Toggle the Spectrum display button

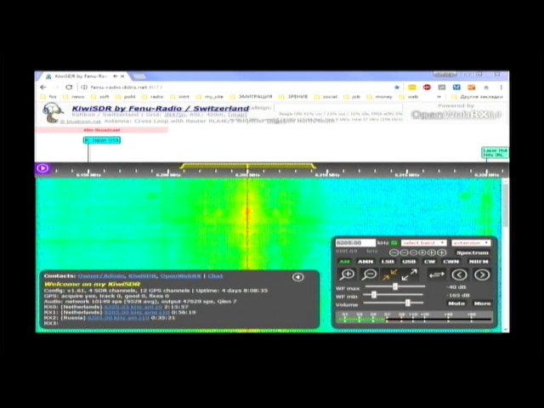(x=473, y=252)
